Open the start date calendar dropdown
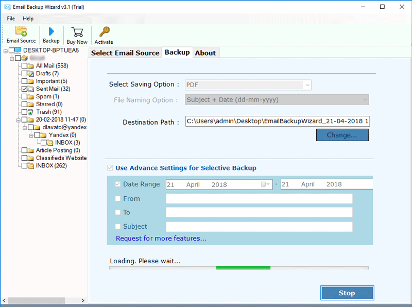Image resolution: width=412 pixels, height=307 pixels. (265, 184)
